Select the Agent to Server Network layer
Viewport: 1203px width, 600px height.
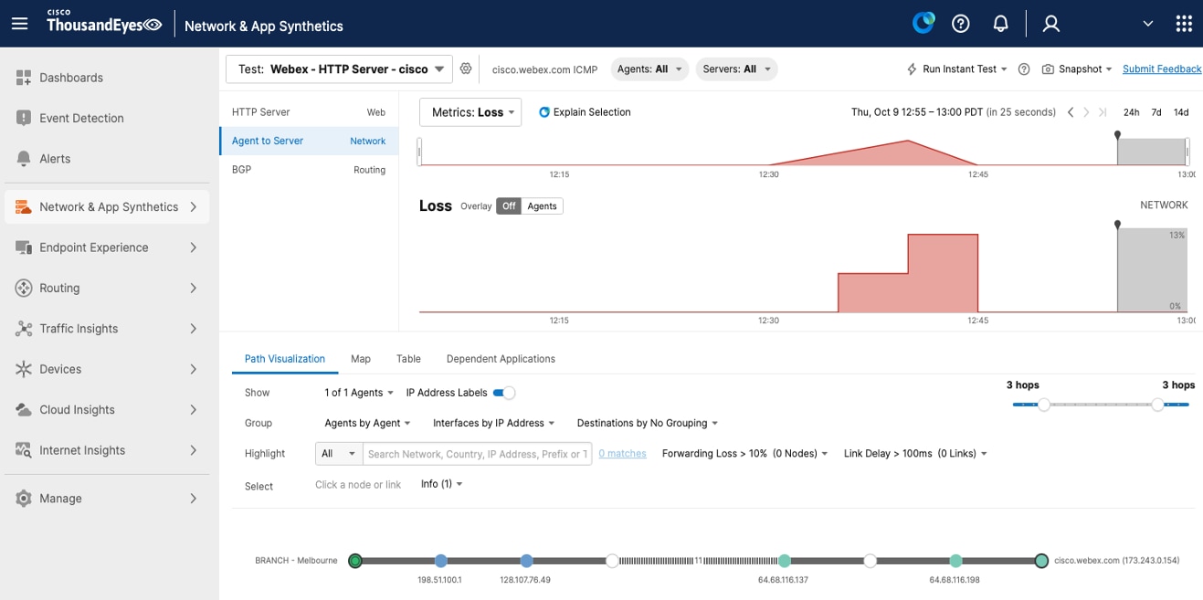(x=309, y=141)
